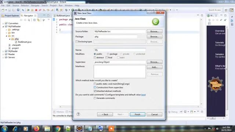Select the public modifier radio button
The height and width of the screenshot is (132, 235).
pyautogui.click(x=95, y=54)
